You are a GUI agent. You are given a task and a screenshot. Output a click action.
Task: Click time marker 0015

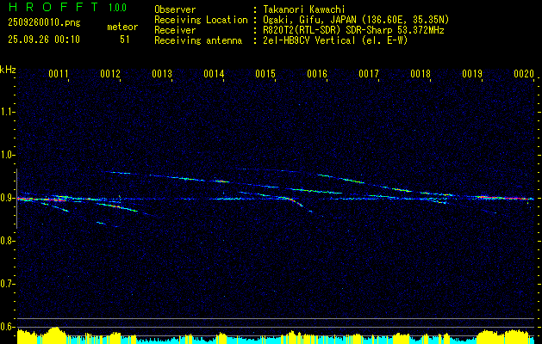(265, 74)
